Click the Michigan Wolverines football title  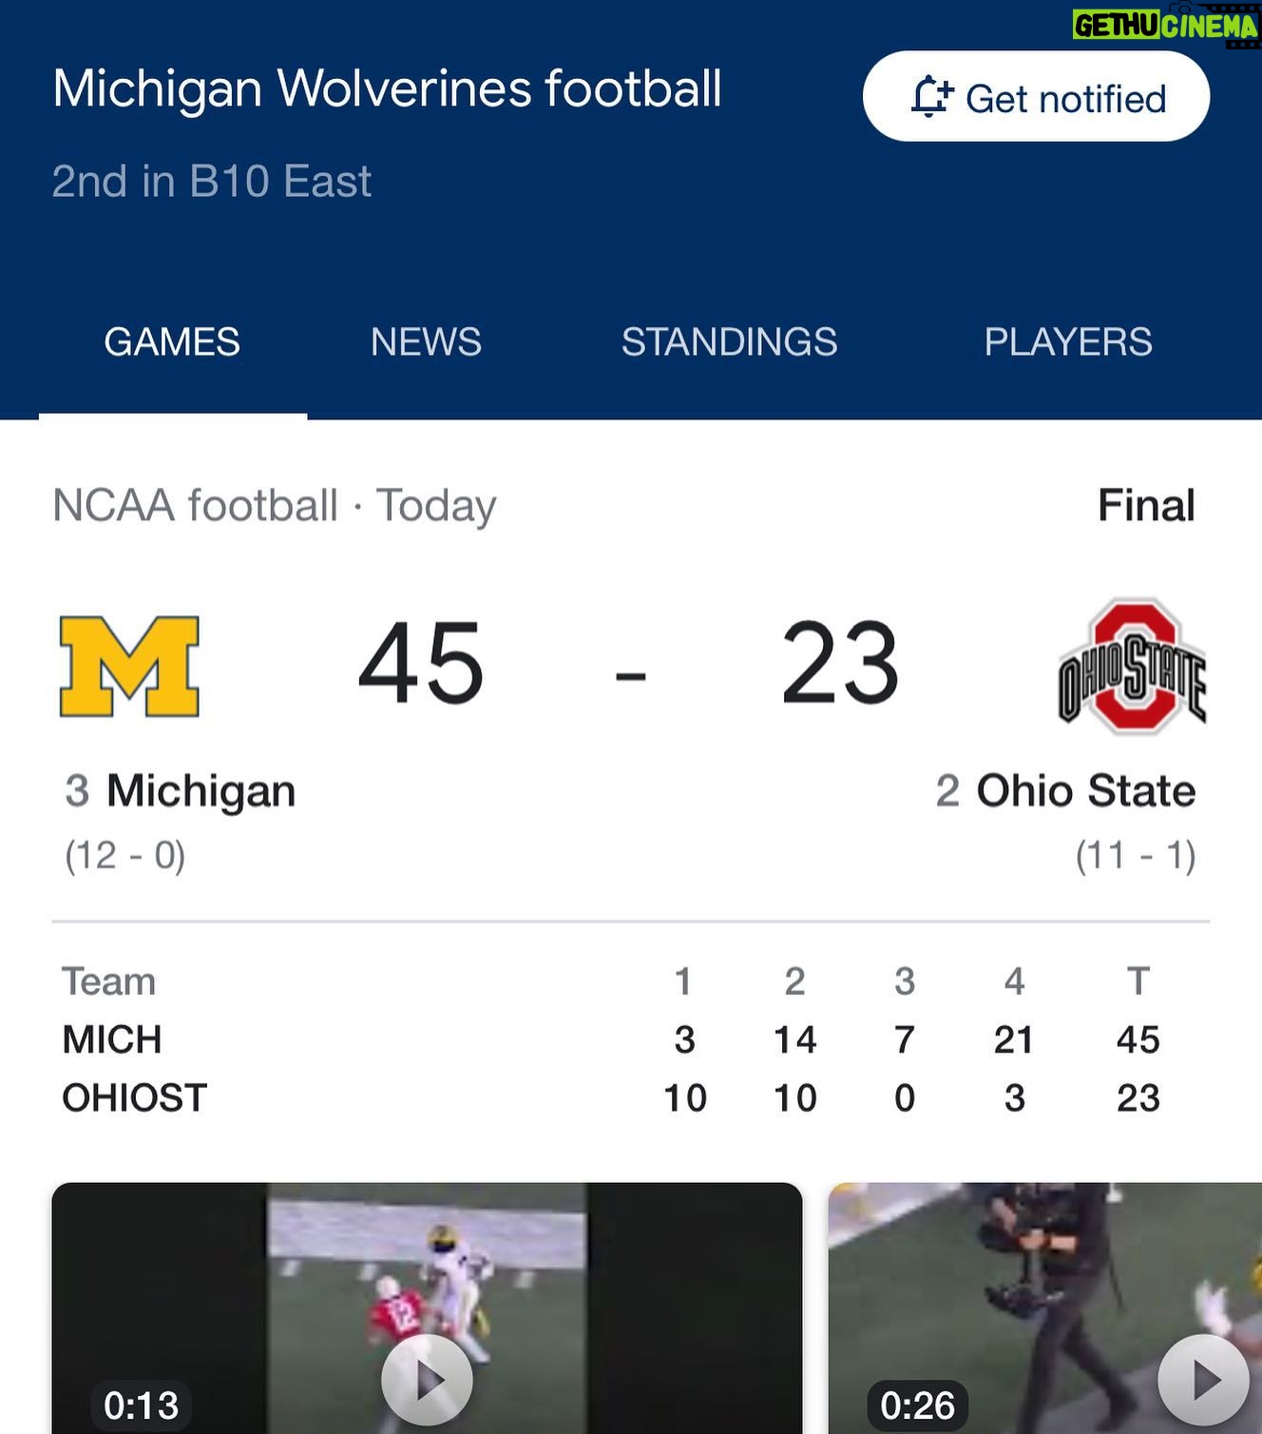(387, 89)
